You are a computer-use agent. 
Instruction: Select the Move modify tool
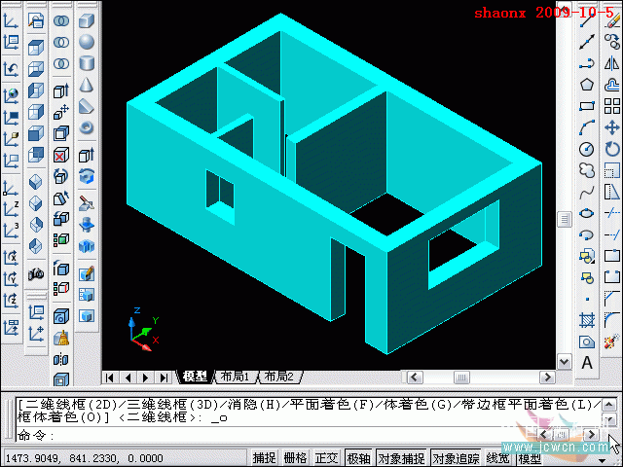tap(612, 127)
